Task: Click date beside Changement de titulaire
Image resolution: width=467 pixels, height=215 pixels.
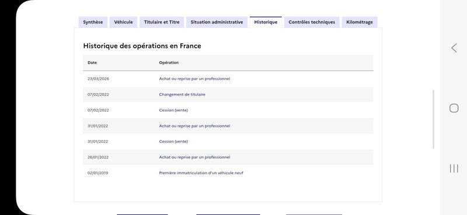Action: (98, 94)
